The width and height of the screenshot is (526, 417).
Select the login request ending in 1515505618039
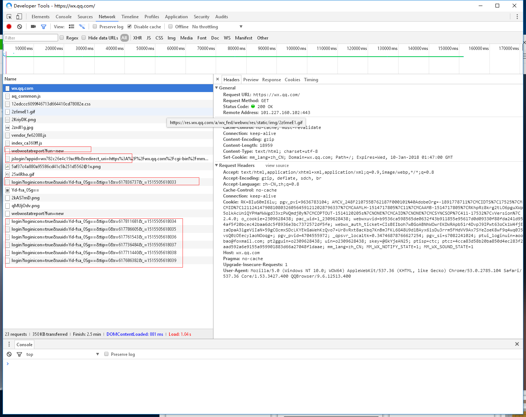point(108,260)
